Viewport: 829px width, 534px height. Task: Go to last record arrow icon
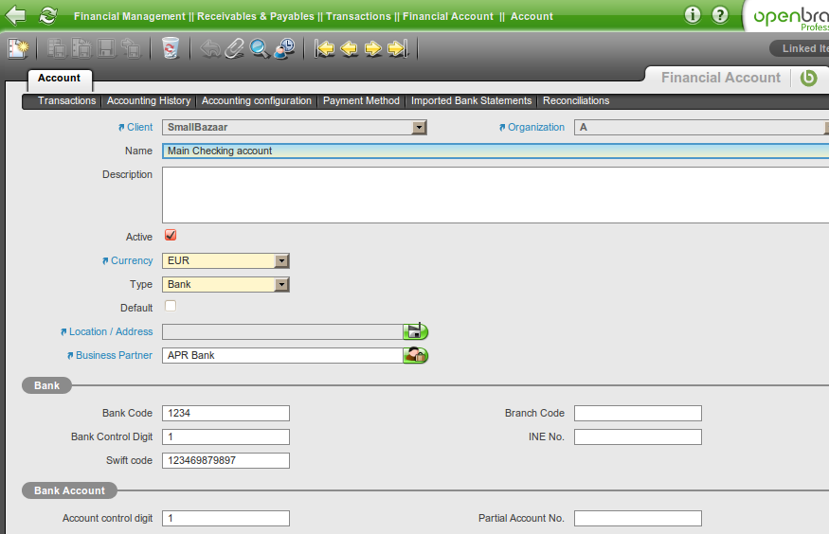tap(398, 48)
